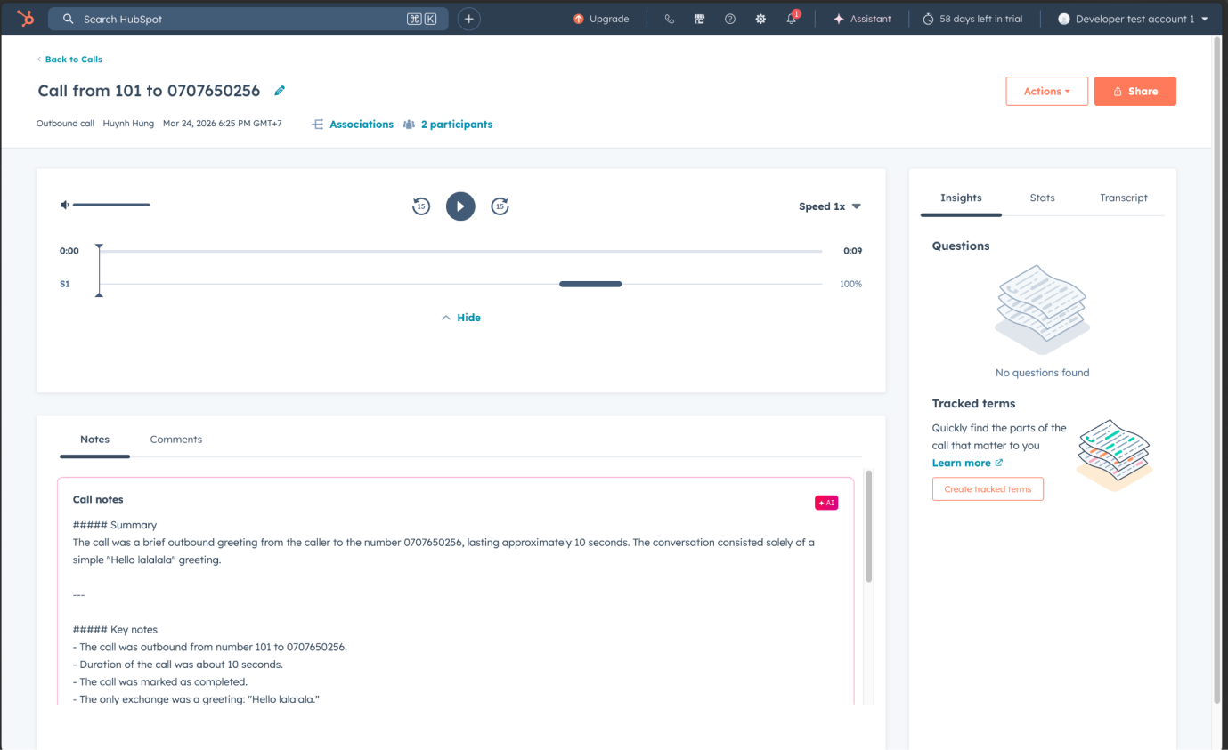Open the 2 participants link

457,125
